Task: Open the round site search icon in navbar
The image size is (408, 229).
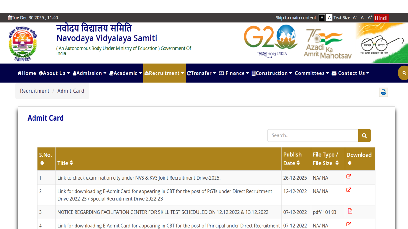Action: 404,73
